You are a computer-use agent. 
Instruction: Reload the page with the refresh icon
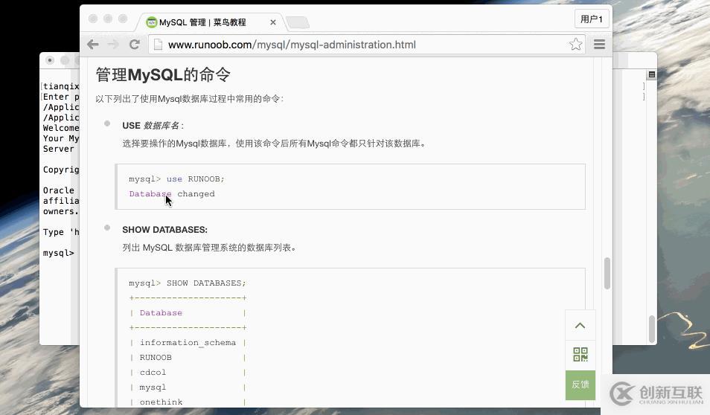point(134,45)
